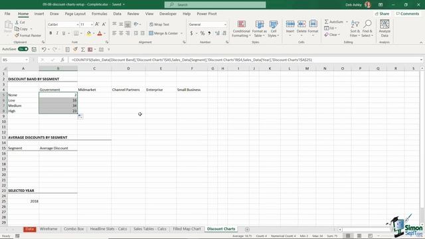Add a new sheet
Image resolution: width=425 pixels, height=239 pixels.
tap(247, 230)
